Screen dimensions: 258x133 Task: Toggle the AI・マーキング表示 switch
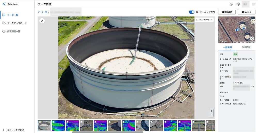coord(192,12)
